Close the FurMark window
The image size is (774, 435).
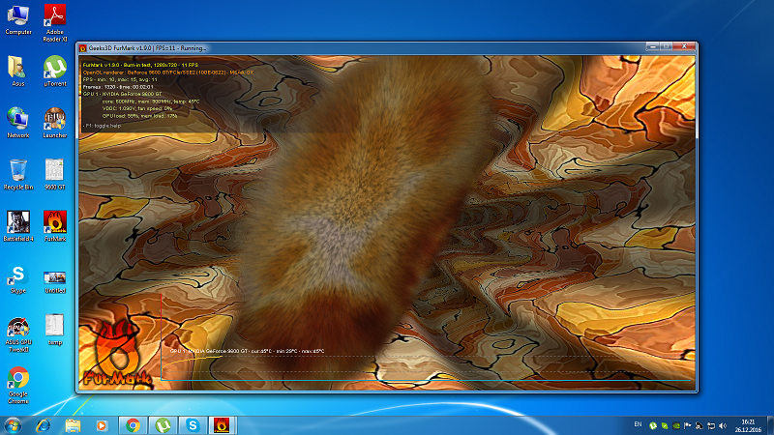(684, 46)
